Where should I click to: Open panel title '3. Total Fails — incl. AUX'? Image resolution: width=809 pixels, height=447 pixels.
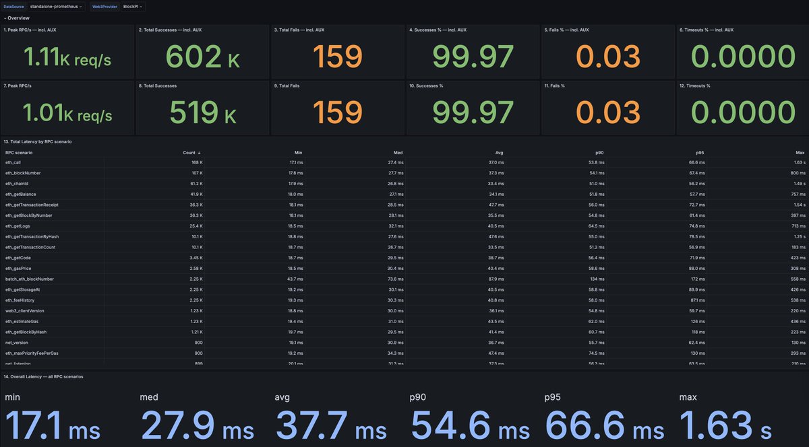coord(300,30)
